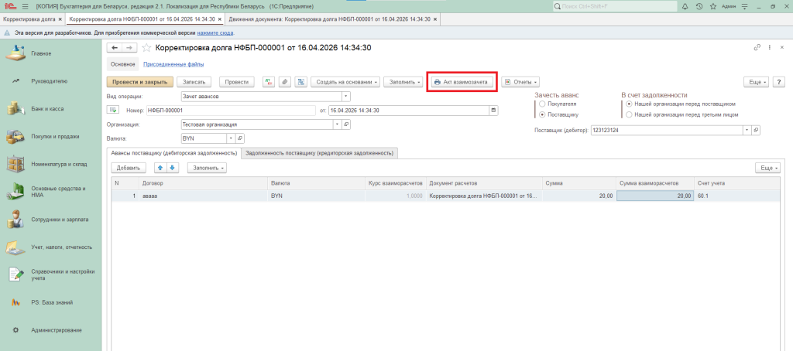The width and height of the screenshot is (793, 351).
Task: Open the Создать на основании dropdown
Action: [x=347, y=81]
